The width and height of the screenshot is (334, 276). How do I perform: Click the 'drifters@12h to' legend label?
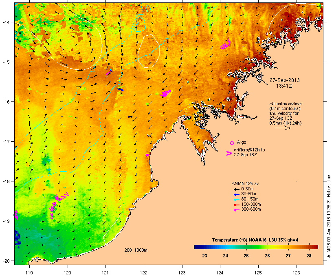pos(249,150)
